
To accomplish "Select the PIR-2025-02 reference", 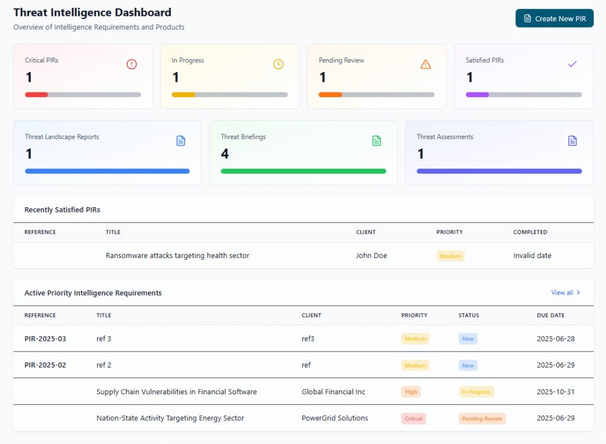I will [x=45, y=365].
